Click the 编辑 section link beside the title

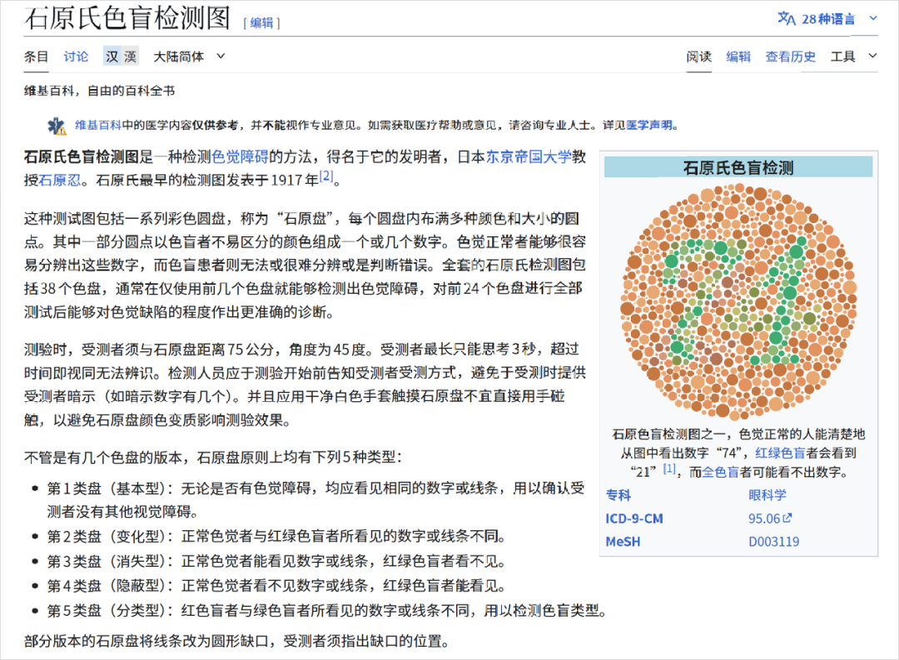point(261,23)
